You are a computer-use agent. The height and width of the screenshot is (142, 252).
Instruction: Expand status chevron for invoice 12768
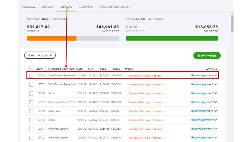click(165, 93)
